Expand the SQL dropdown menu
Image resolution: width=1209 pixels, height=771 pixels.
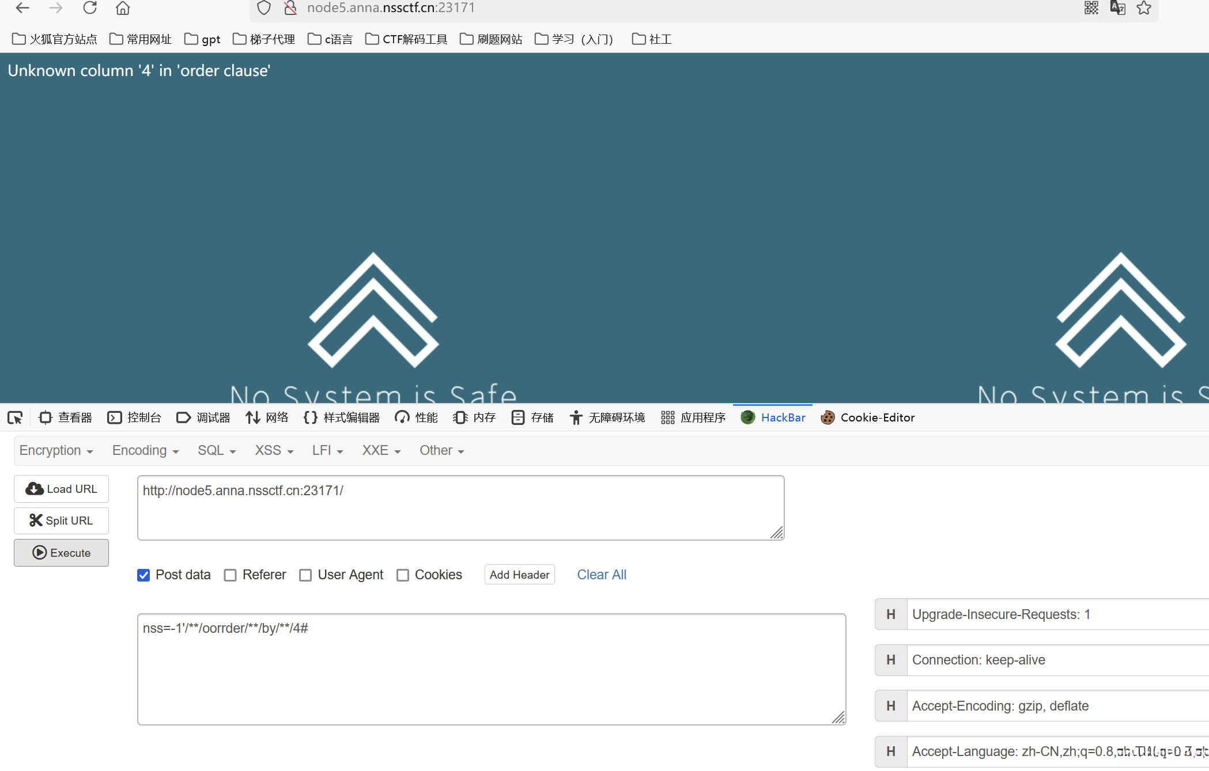[x=217, y=450]
